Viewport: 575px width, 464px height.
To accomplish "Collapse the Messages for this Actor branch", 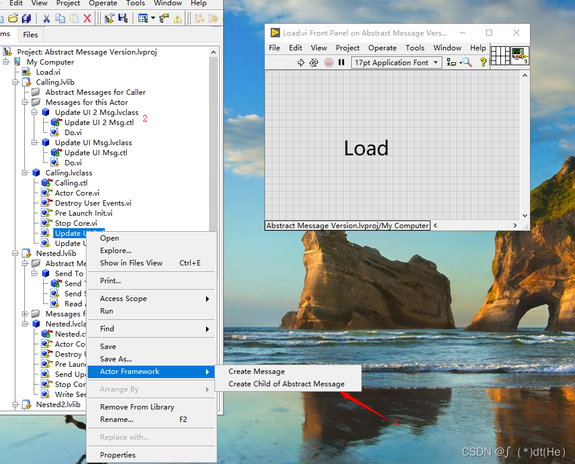I will click(x=25, y=102).
